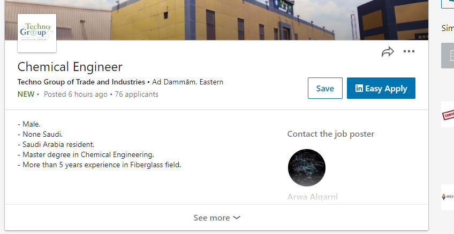Image resolution: width=454 pixels, height=234 pixels.
Task: Click the 76 applicants text
Action: (137, 94)
